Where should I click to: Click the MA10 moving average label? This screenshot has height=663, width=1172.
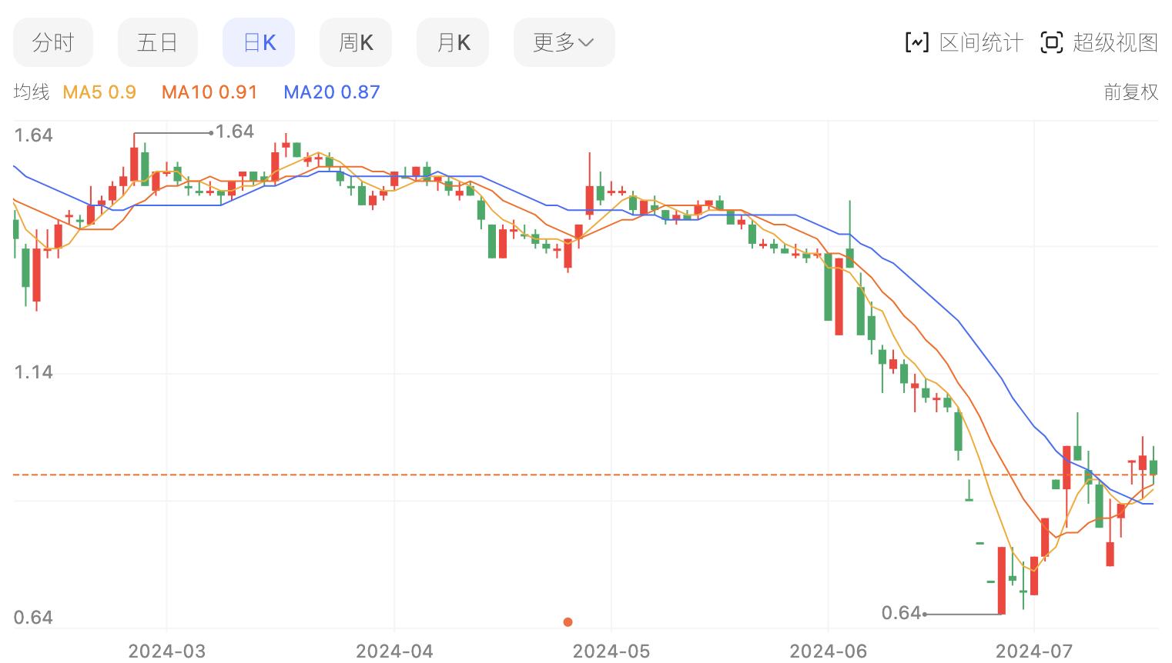[209, 92]
